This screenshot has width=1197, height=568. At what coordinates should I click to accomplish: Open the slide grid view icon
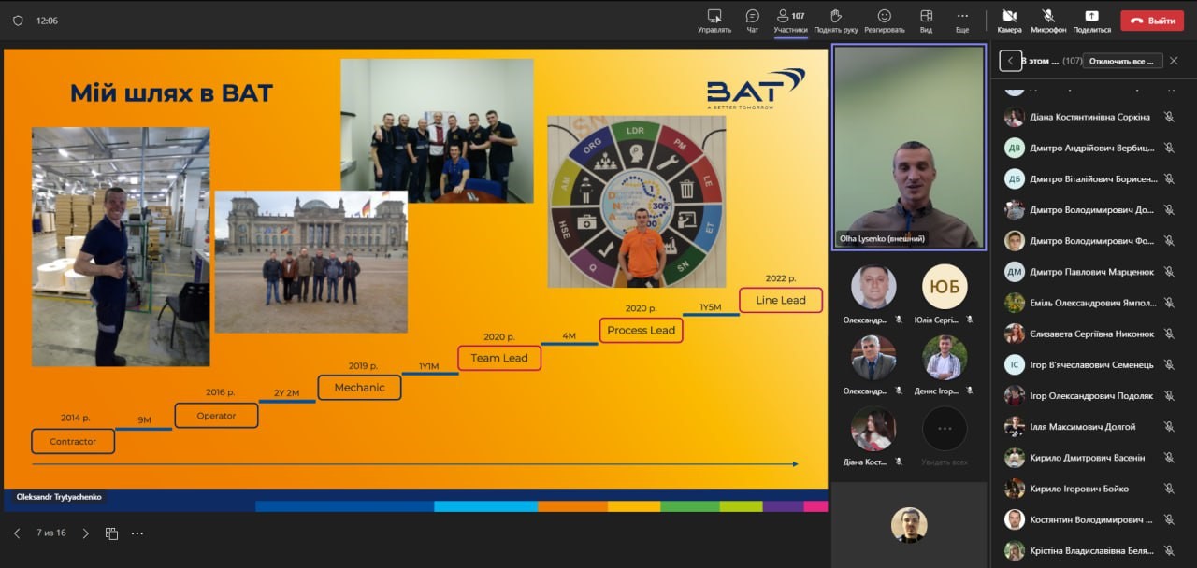pyautogui.click(x=111, y=533)
